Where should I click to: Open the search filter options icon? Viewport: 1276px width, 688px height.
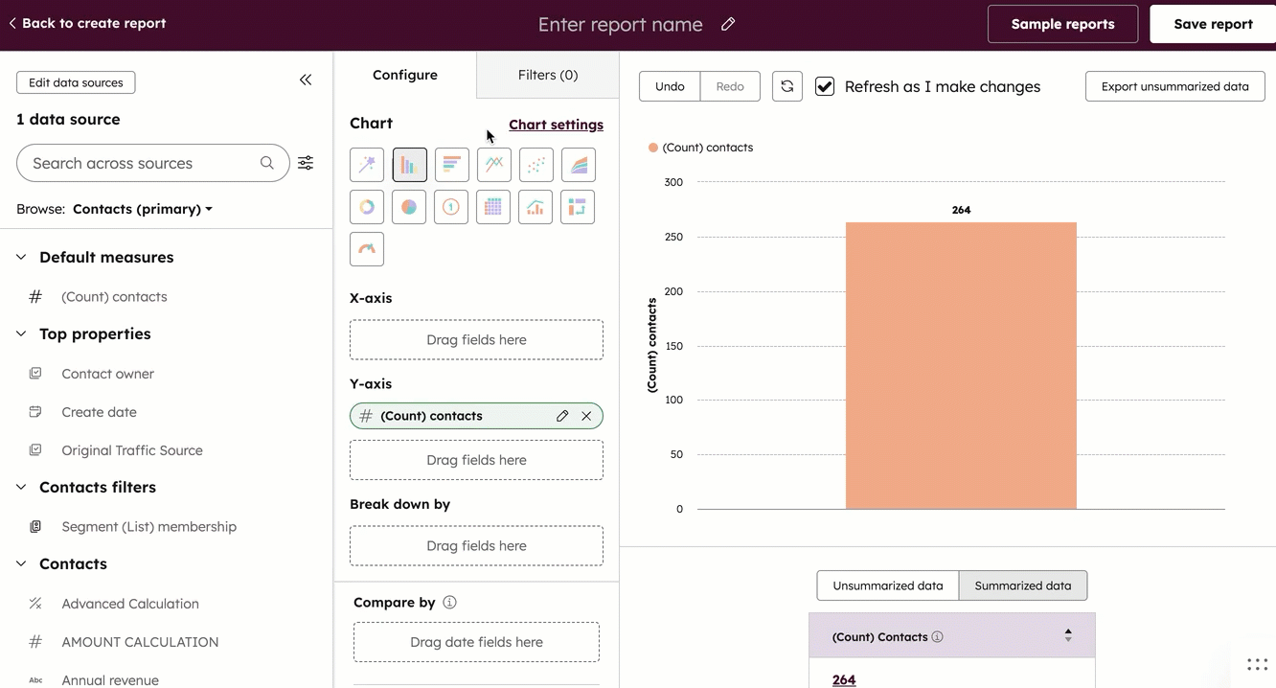pyautogui.click(x=305, y=163)
